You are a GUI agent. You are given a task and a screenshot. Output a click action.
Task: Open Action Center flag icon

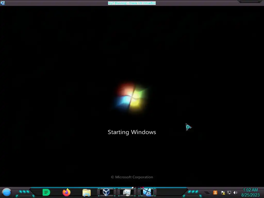tap(223, 193)
